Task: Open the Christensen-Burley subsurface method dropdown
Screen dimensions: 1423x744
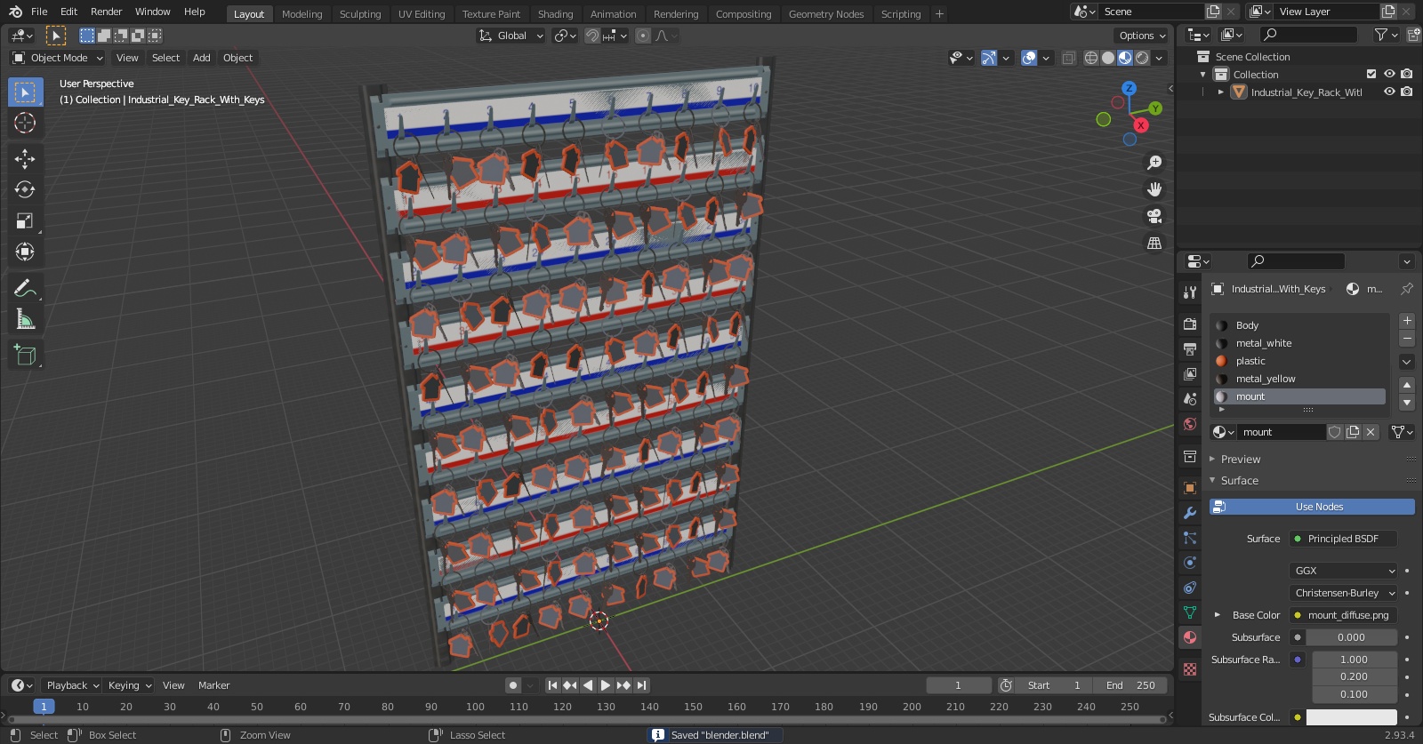Action: (1344, 593)
